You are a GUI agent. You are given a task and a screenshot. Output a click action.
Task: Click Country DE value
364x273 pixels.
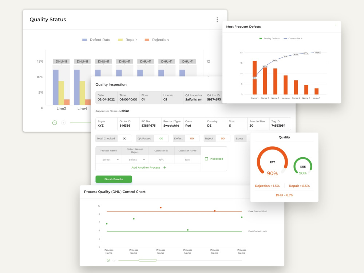click(x=209, y=126)
